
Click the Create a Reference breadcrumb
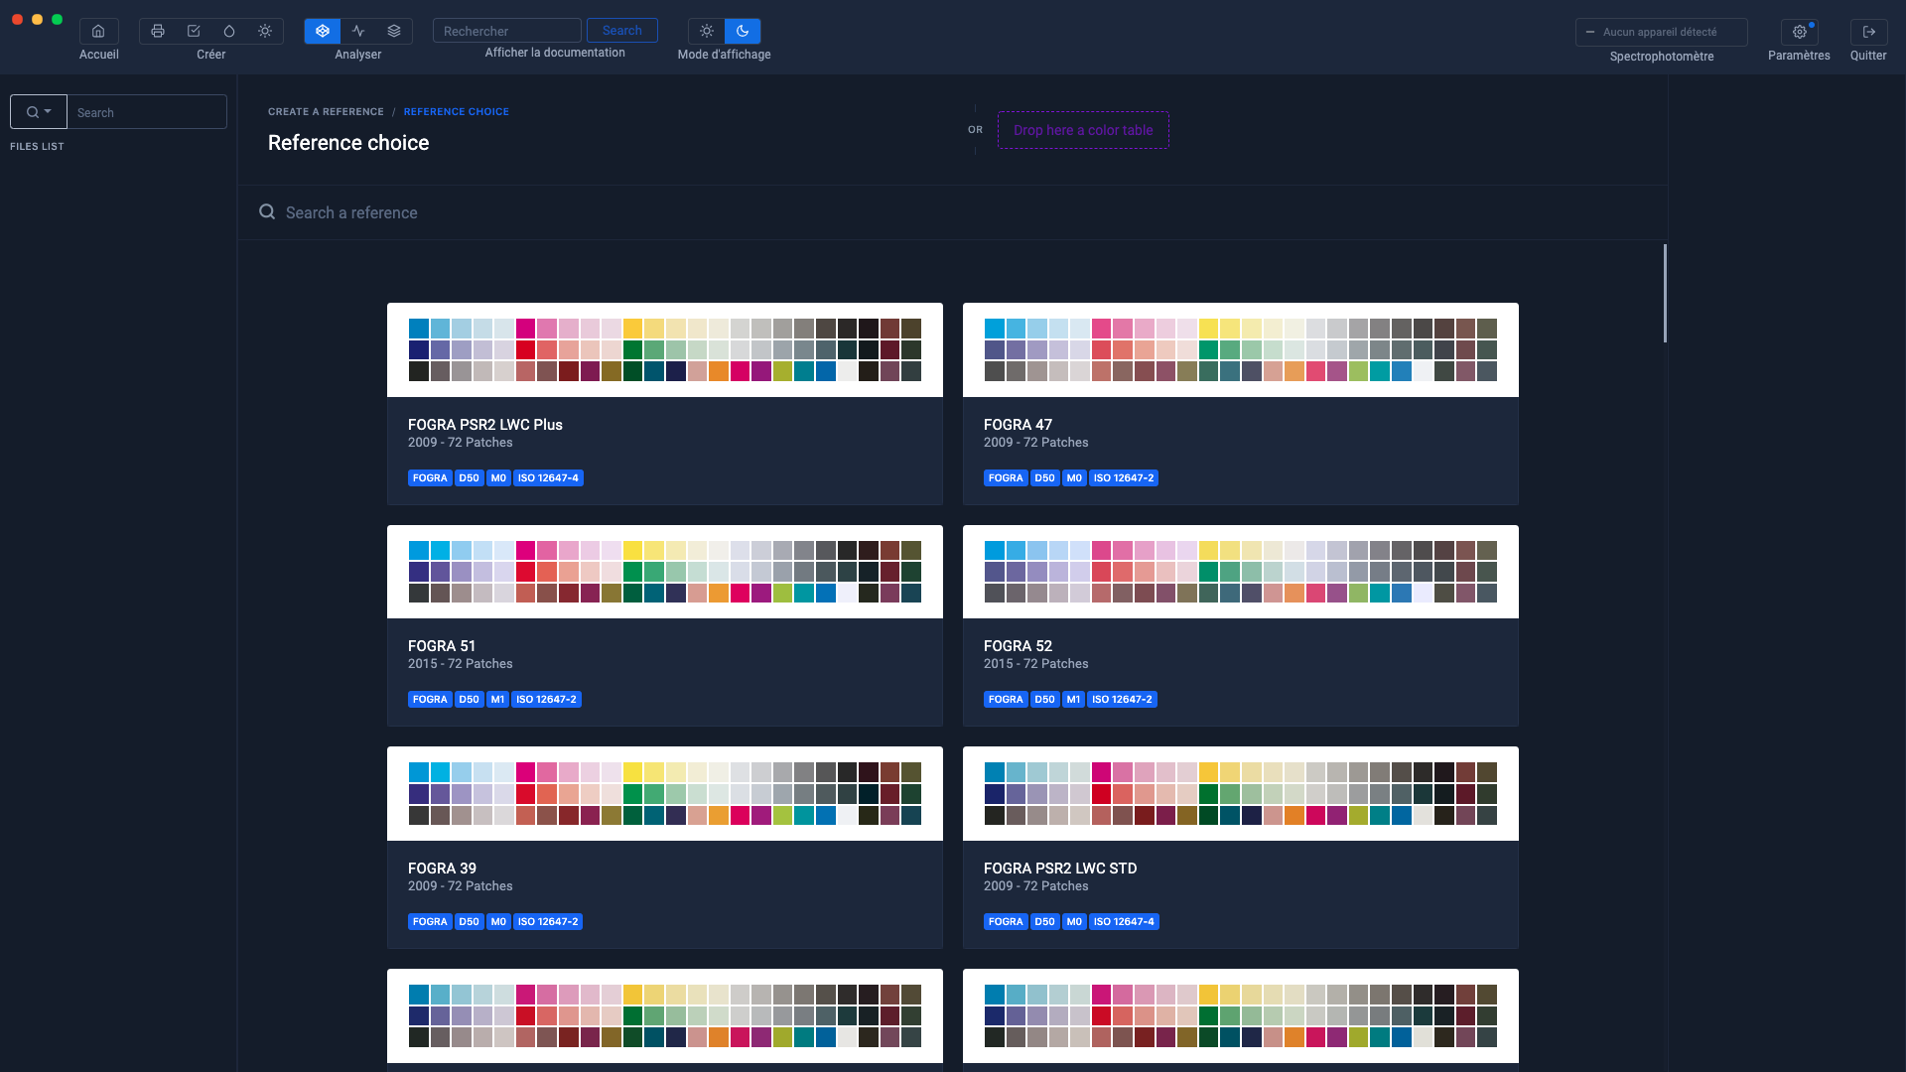326,111
